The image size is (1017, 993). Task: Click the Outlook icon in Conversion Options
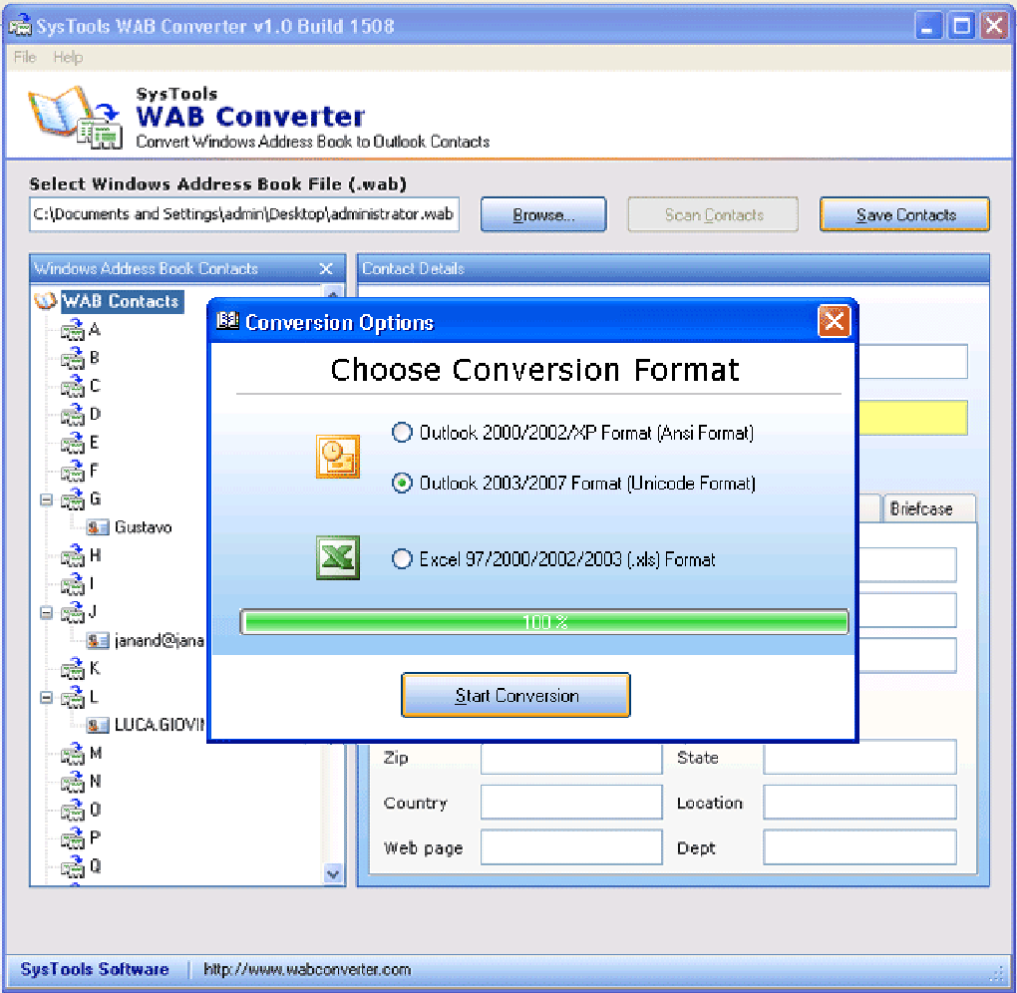coord(338,457)
